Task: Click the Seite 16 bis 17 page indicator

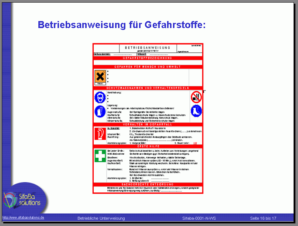Action: point(263,218)
